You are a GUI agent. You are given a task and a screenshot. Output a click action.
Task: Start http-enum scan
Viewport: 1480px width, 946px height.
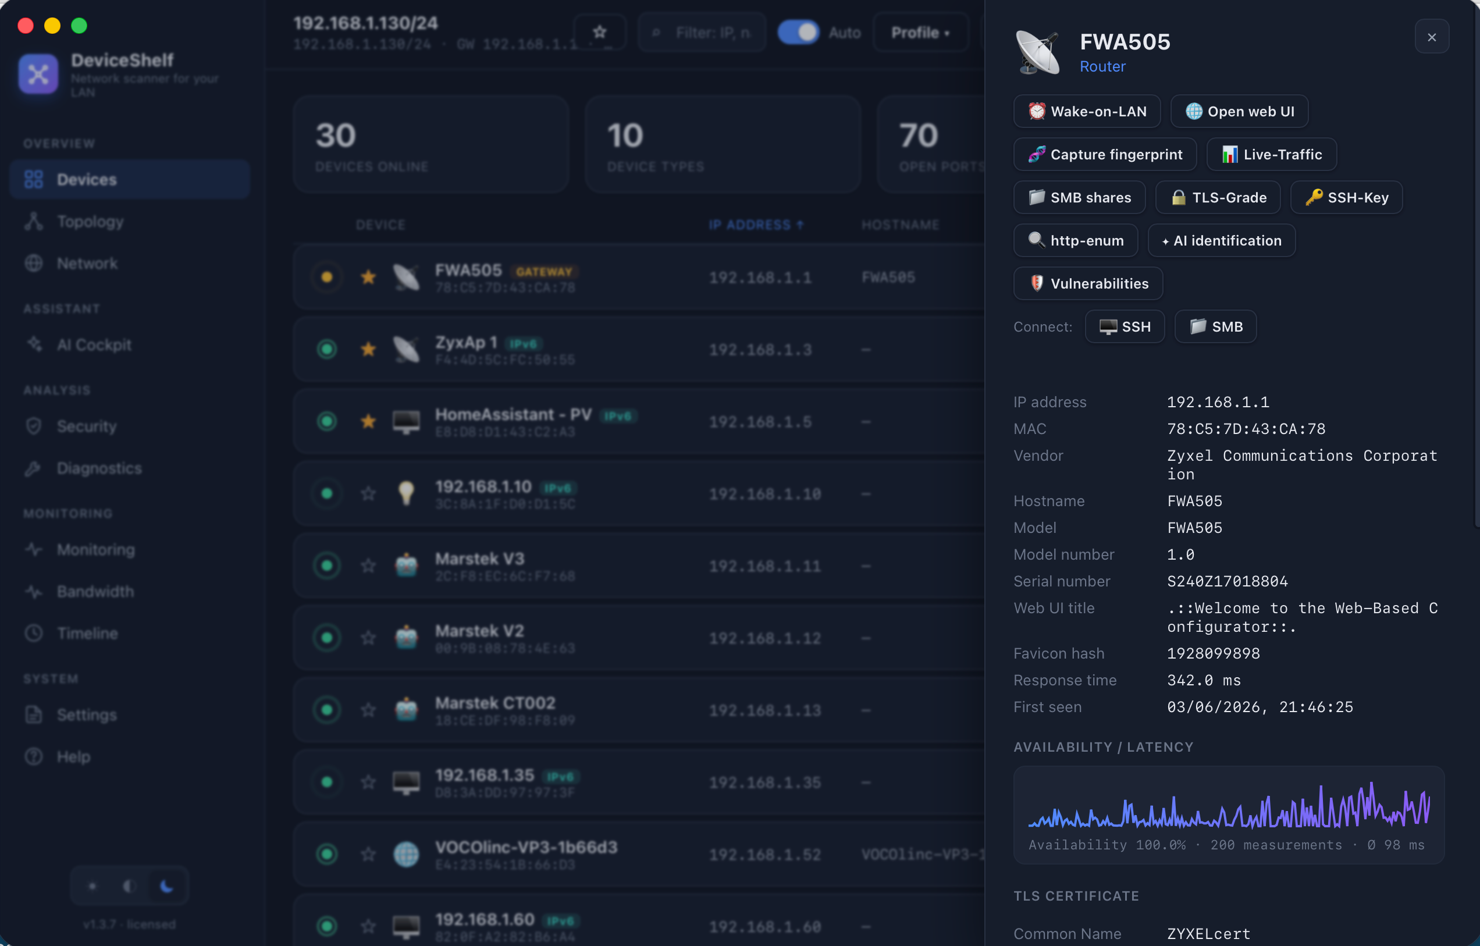pyautogui.click(x=1076, y=240)
